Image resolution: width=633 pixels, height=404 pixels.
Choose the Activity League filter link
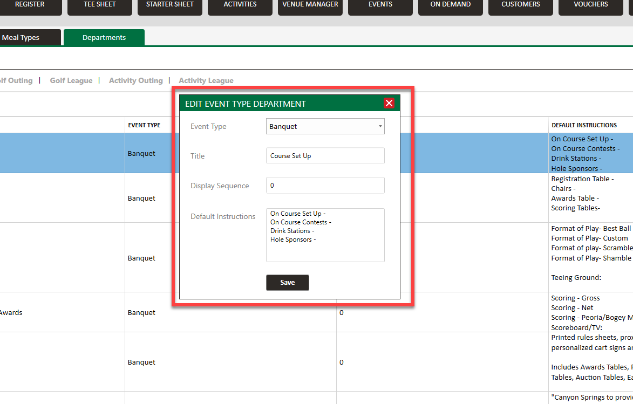(x=206, y=81)
